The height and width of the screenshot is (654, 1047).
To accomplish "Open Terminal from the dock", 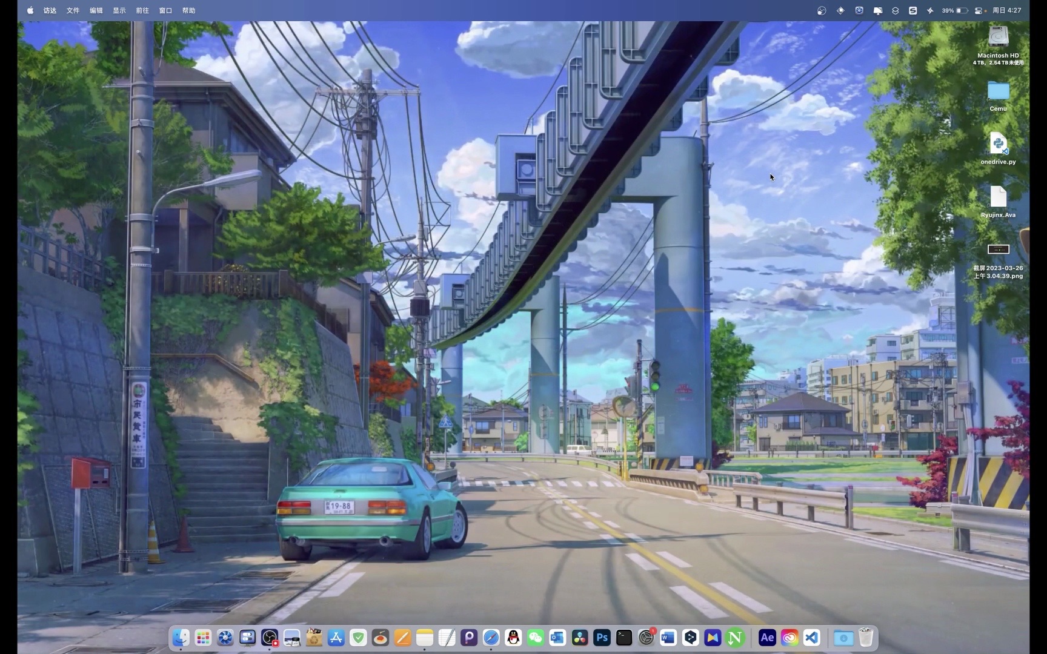I will click(x=624, y=638).
